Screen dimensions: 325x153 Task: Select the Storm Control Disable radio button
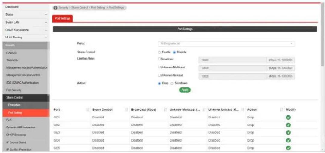(x=174, y=52)
